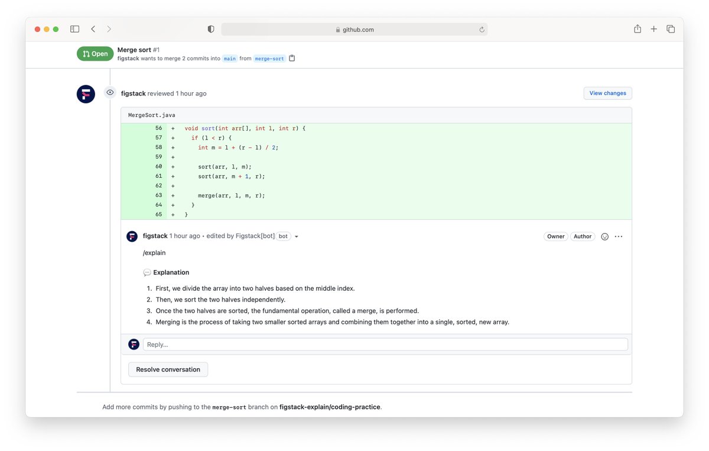
Task: Click the 'merge(arr, l, m, r);' code line
Action: 232,195
